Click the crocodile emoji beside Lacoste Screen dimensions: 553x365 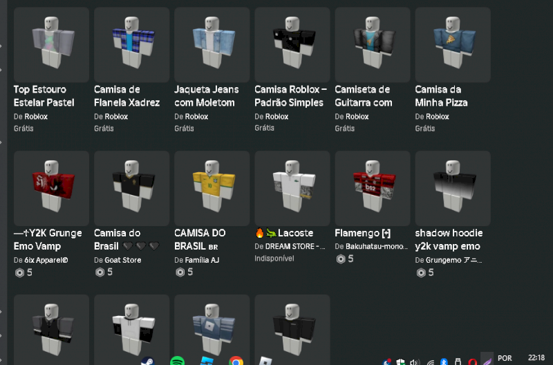coord(271,233)
